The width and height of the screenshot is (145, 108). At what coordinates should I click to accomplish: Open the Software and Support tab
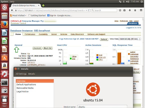click(x=96, y=34)
